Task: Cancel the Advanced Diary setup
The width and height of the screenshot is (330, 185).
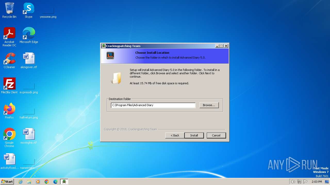Action: [216, 135]
